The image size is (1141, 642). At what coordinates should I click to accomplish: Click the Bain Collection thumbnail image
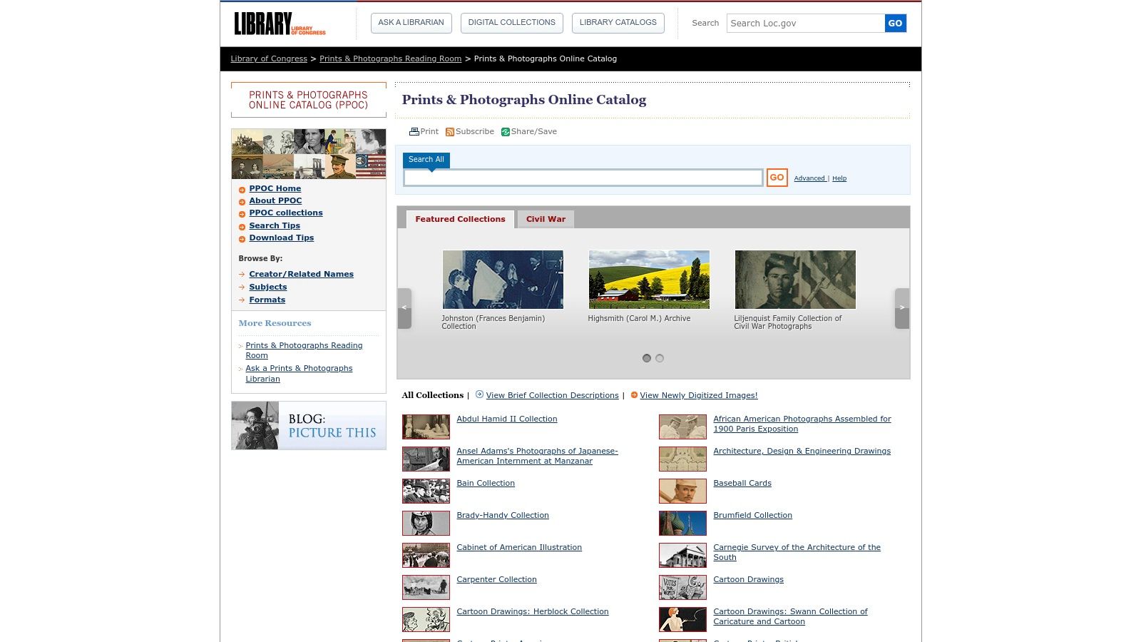coord(426,491)
